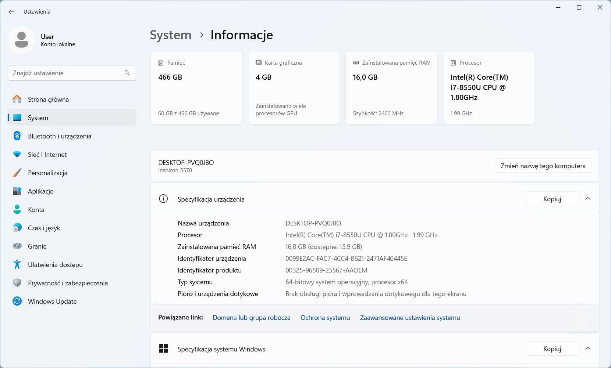Copy device specification with Kopiuj button
This screenshot has height=368, width=611.
(552, 199)
